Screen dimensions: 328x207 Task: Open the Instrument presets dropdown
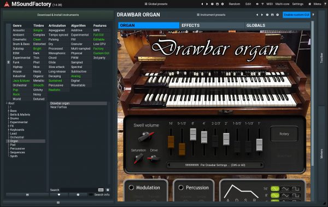(x=211, y=15)
